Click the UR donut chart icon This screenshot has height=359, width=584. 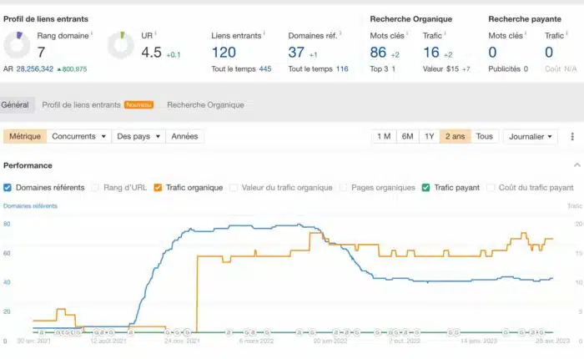pos(123,46)
